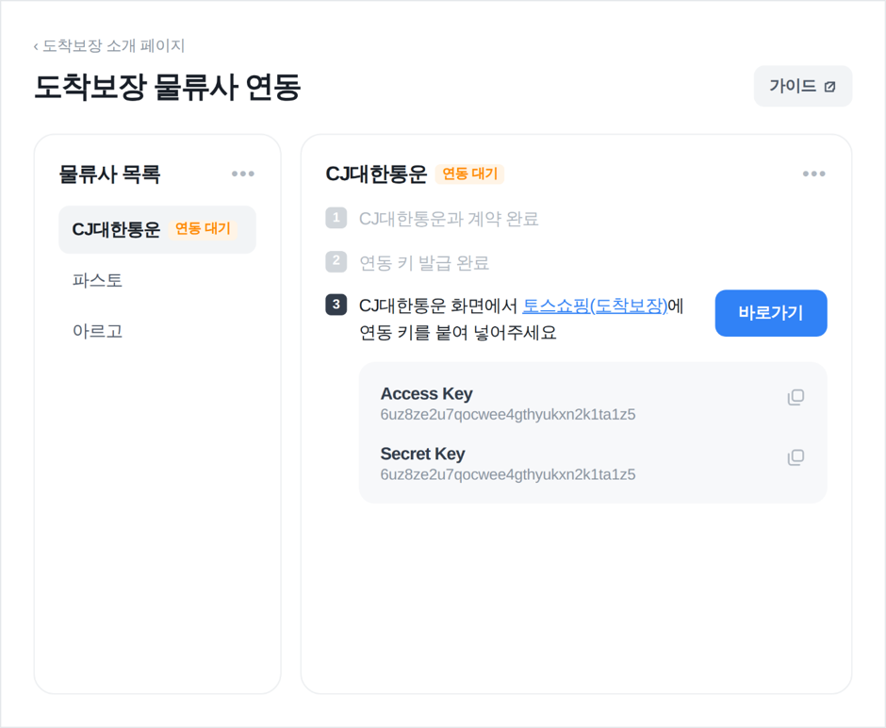Click the Access Key label
The height and width of the screenshot is (728, 886).
[427, 393]
